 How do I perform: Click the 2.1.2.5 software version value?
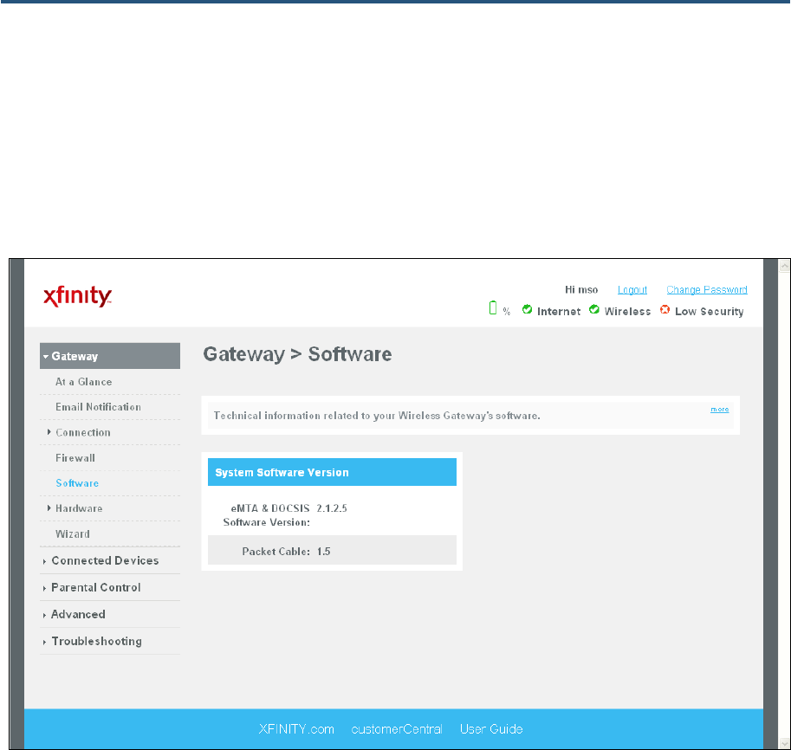coord(332,508)
